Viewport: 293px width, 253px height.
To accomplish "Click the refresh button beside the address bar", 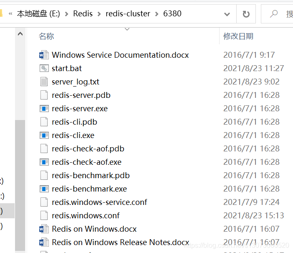I will pos(246,14).
